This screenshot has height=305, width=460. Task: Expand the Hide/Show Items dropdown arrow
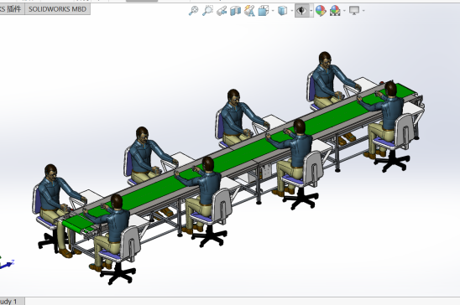pos(311,11)
